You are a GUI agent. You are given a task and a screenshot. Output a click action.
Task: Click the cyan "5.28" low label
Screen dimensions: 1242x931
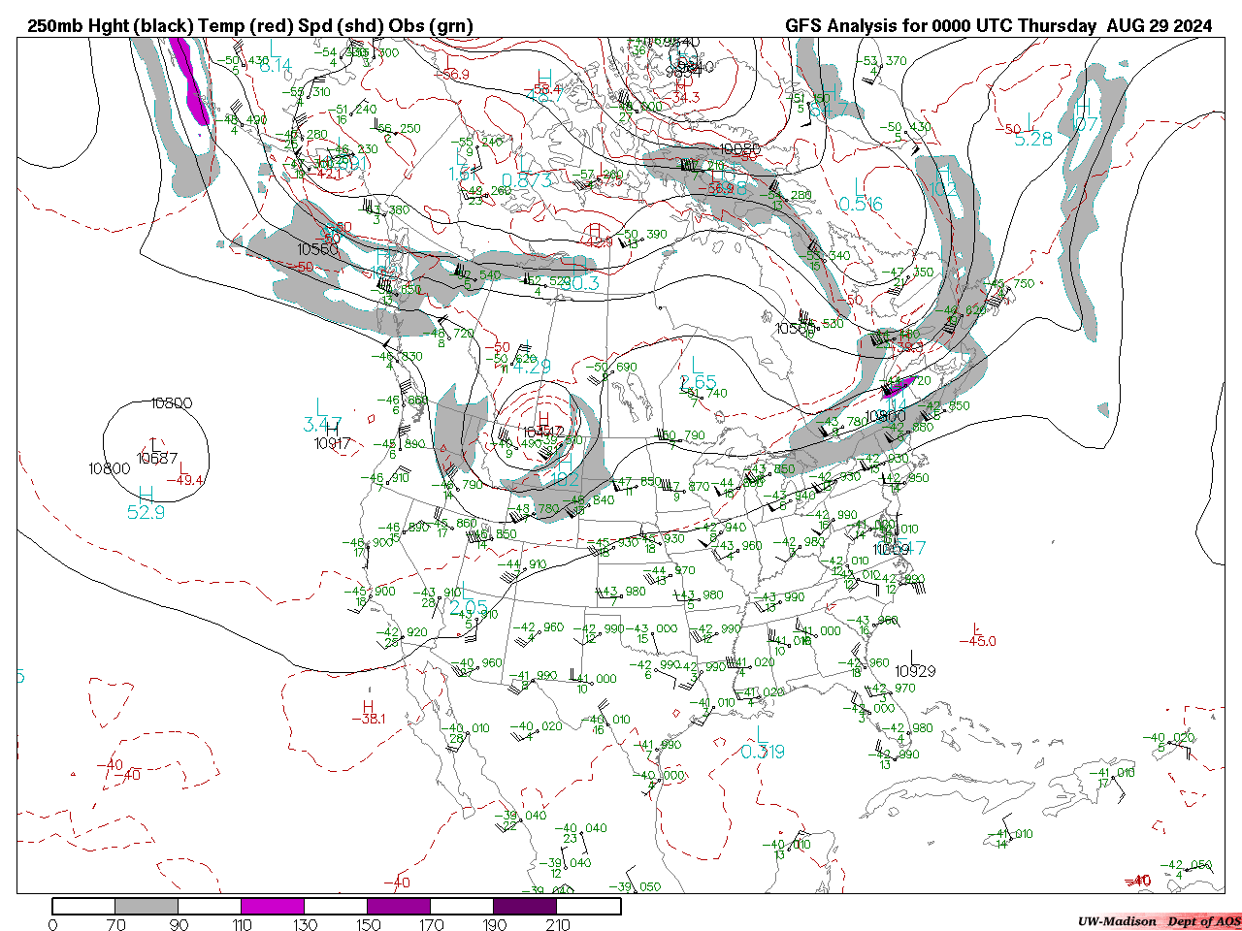pyautogui.click(x=1033, y=139)
